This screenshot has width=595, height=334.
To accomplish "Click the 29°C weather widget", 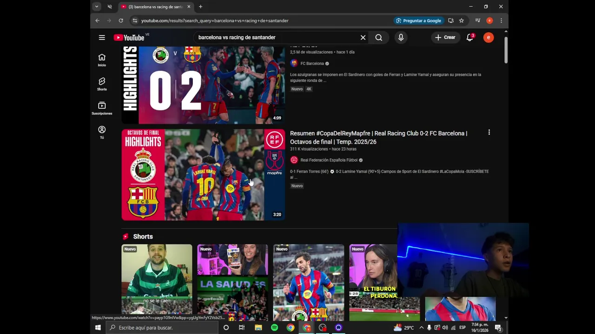I will click(404, 328).
